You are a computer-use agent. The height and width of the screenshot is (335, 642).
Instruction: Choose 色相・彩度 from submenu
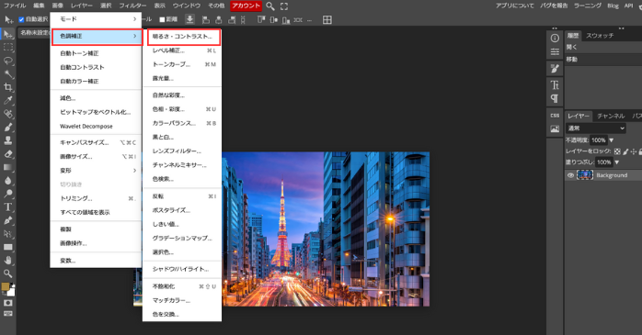tap(182, 109)
